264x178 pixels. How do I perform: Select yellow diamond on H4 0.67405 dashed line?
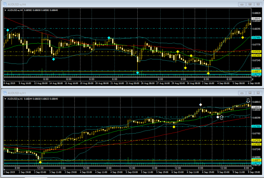(191, 56)
